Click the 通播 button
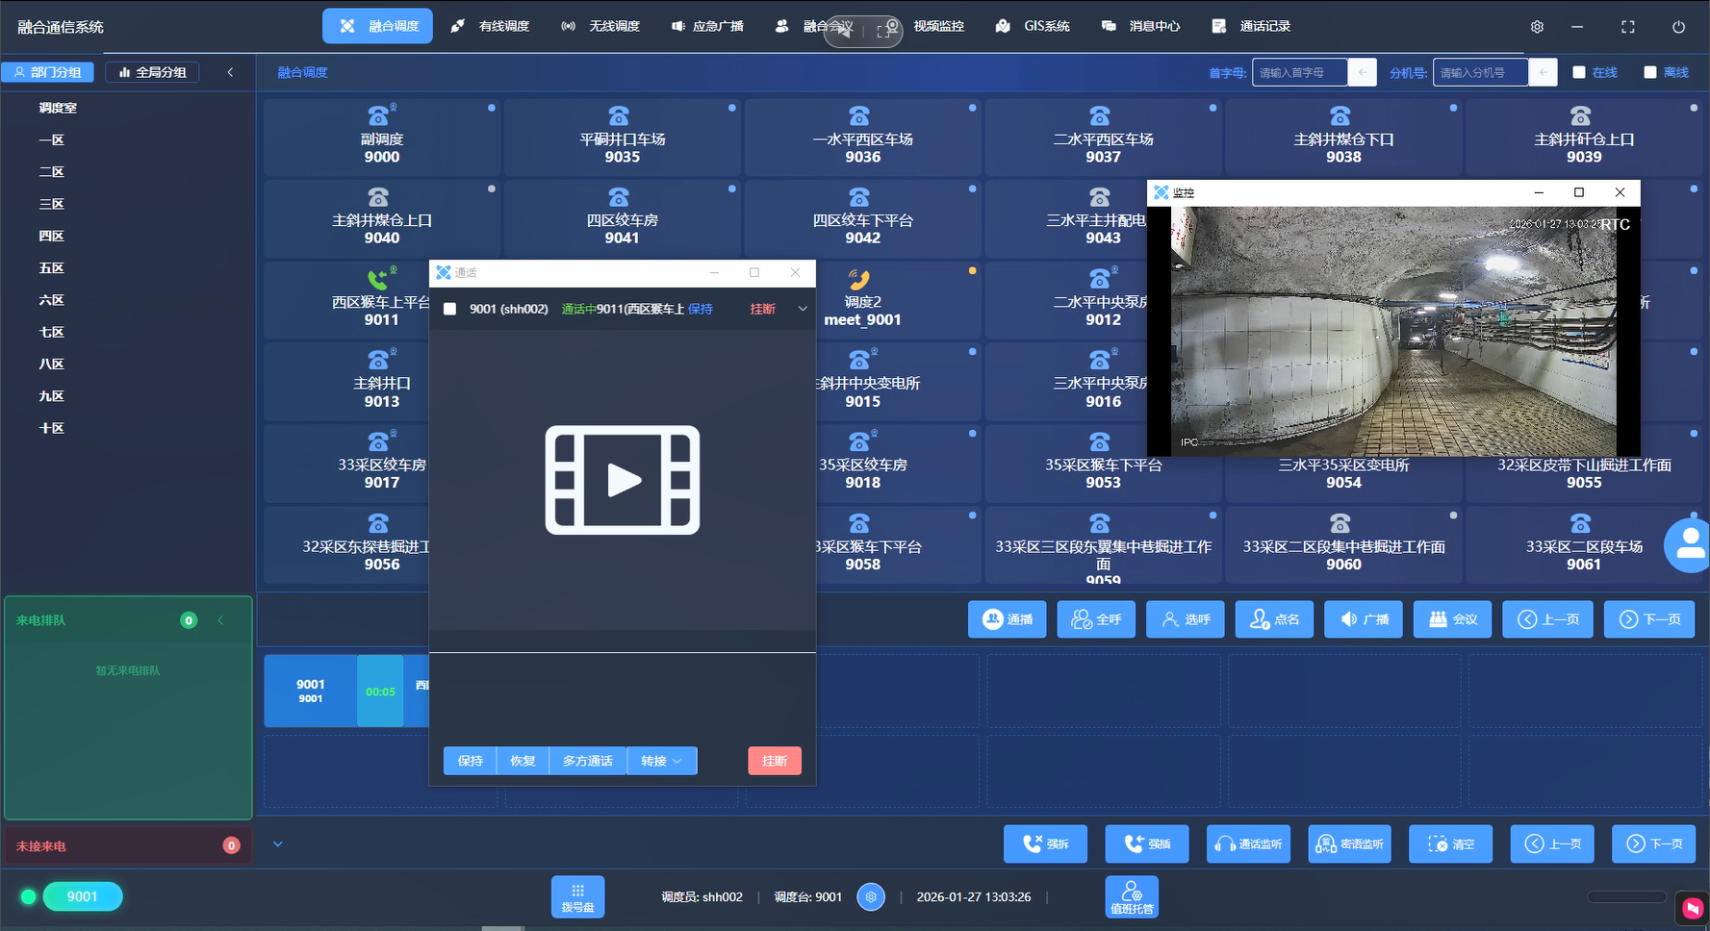Image resolution: width=1710 pixels, height=931 pixels. [x=1008, y=619]
